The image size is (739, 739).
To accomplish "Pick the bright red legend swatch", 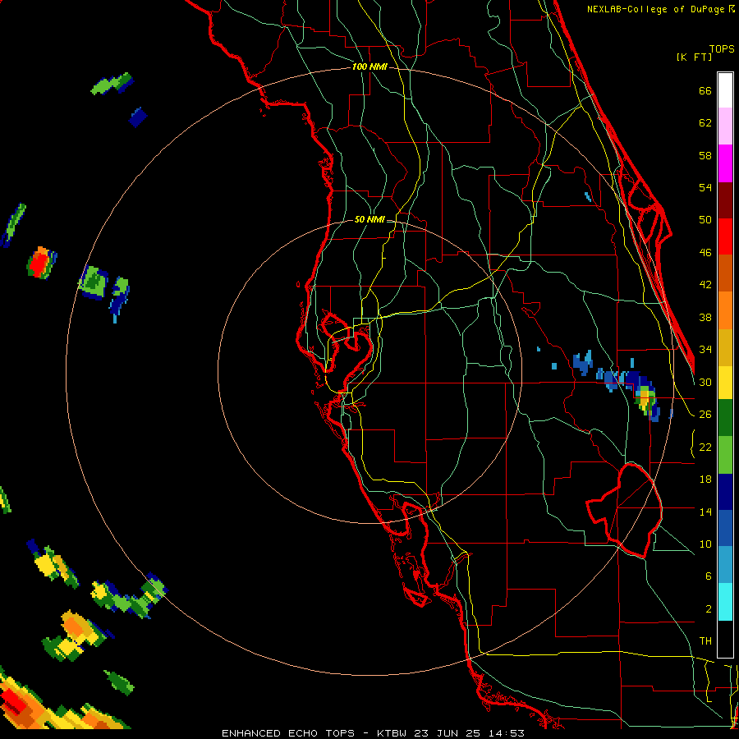I will pos(725,236).
